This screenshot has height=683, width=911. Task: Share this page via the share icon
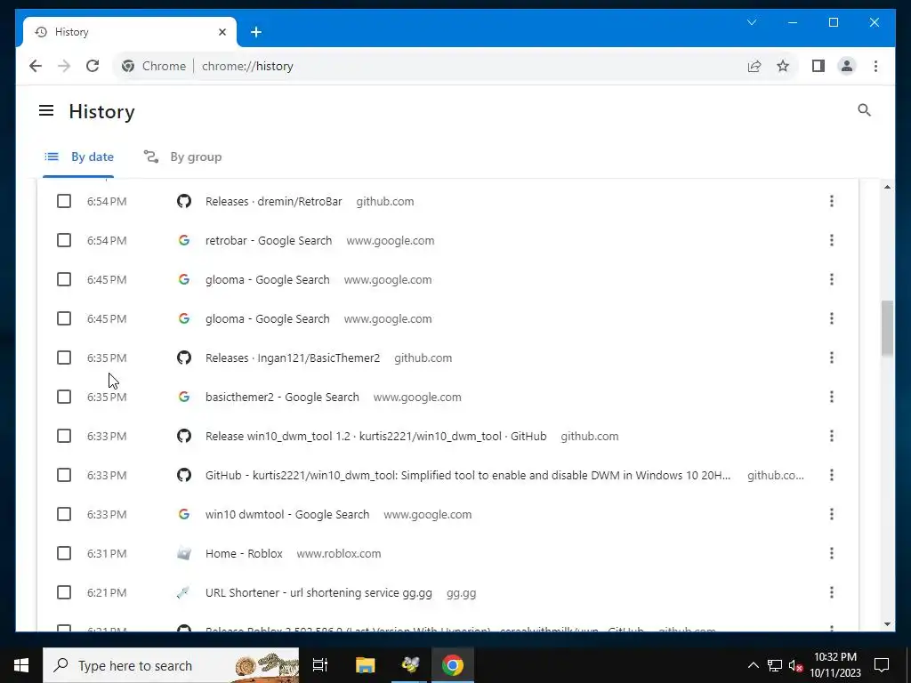point(754,66)
